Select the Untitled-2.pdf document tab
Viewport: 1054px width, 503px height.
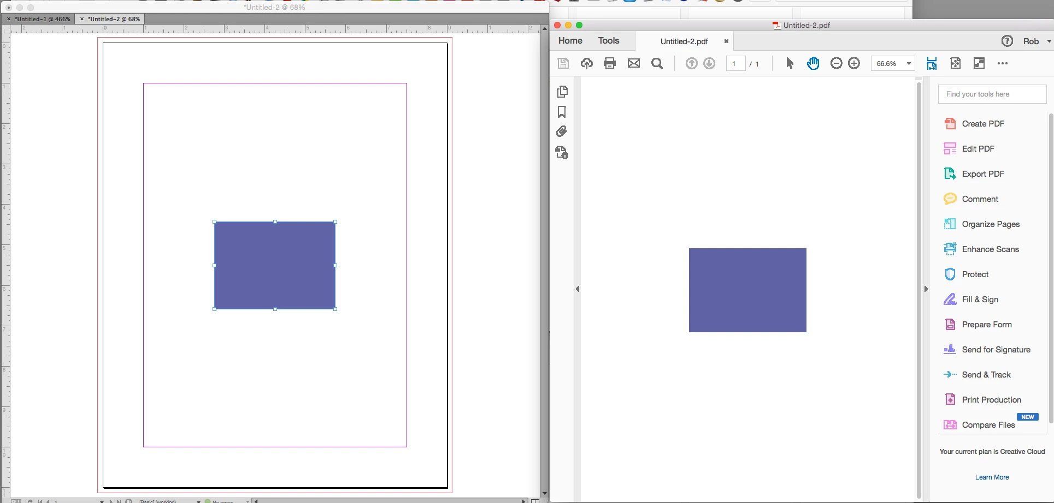pos(684,41)
